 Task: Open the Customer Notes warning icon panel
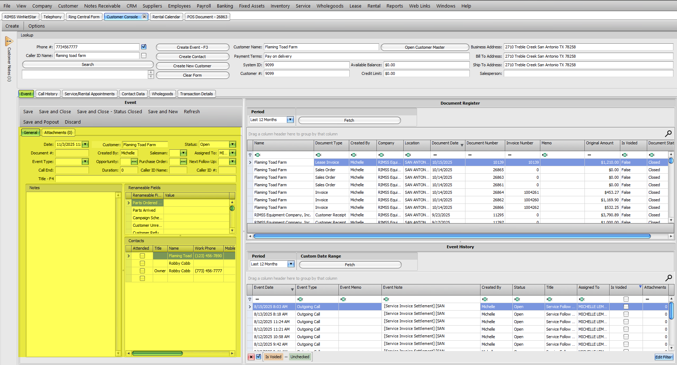9,42
